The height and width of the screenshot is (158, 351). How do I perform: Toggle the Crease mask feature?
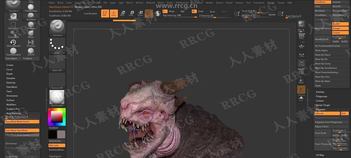[340, 33]
